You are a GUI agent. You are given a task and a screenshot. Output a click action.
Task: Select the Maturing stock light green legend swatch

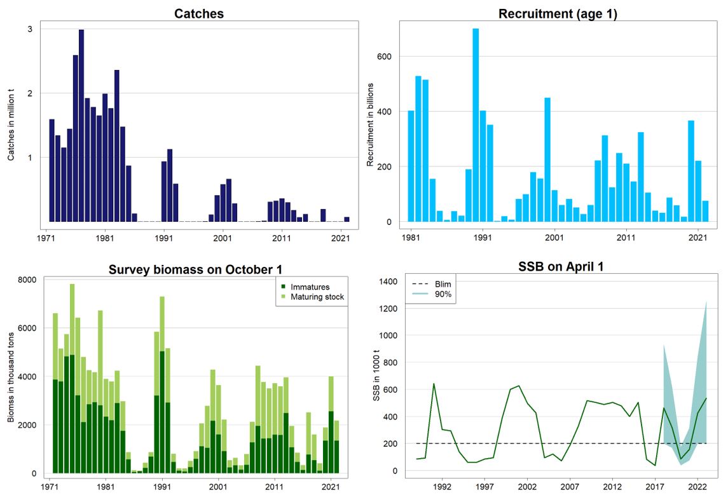(280, 297)
